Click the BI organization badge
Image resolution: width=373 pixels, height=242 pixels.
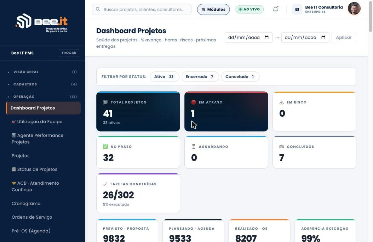click(297, 10)
